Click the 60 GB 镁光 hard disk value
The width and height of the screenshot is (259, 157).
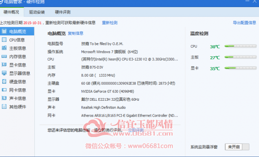(x=128, y=83)
